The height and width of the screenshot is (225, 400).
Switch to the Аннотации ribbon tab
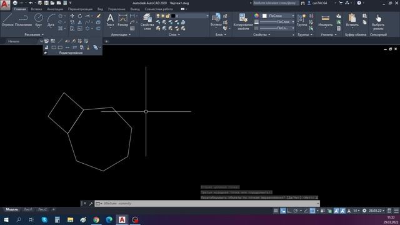(x=55, y=9)
